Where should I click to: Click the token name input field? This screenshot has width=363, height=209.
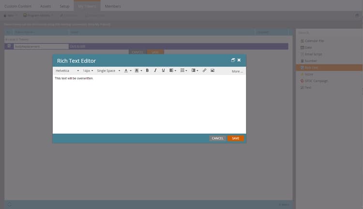[41, 47]
